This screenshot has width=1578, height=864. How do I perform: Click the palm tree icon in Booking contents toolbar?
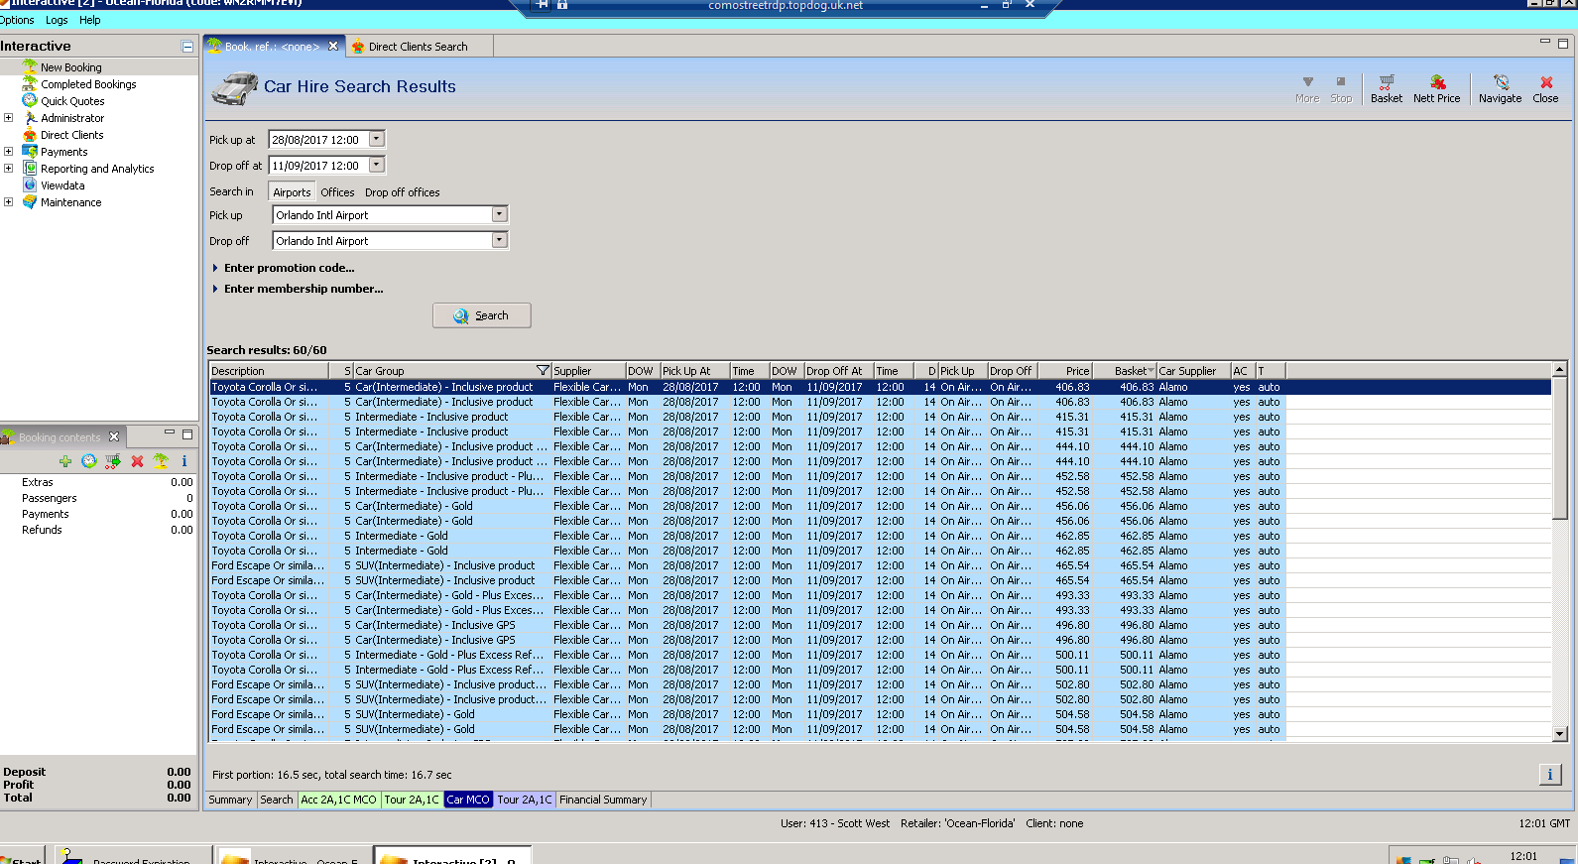(160, 461)
